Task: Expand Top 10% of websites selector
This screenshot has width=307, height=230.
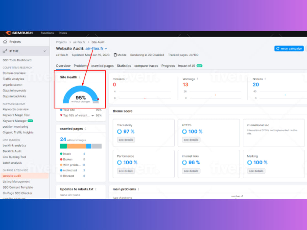Action: 92,116
